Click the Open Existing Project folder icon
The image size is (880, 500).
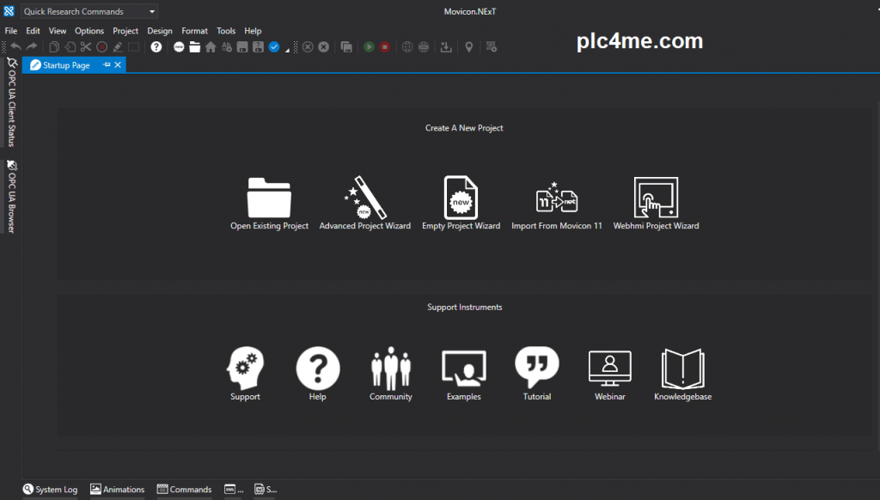pos(269,198)
